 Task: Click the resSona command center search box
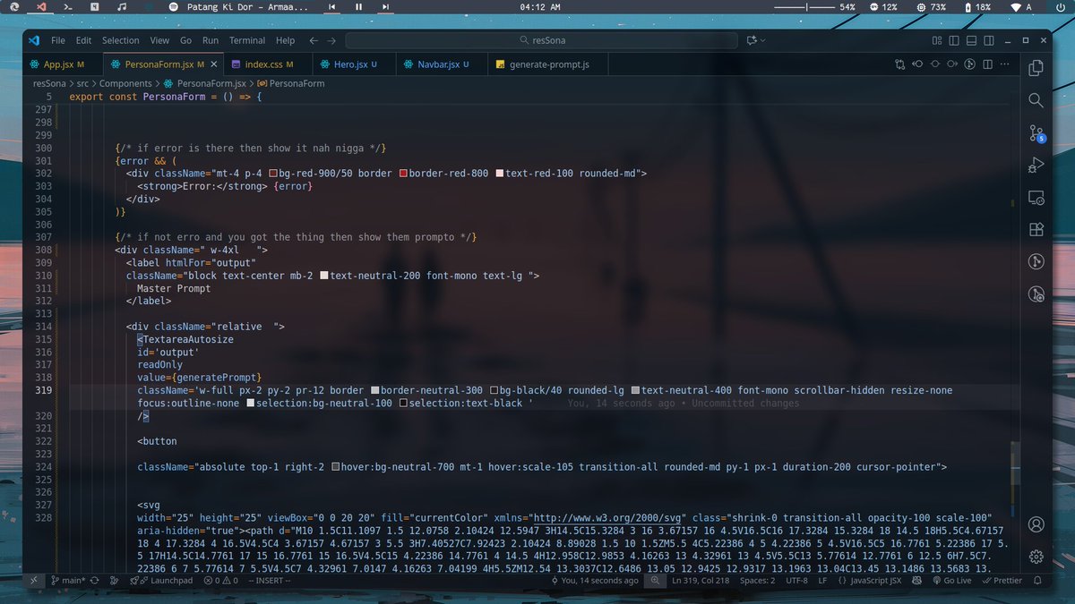pyautogui.click(x=543, y=40)
